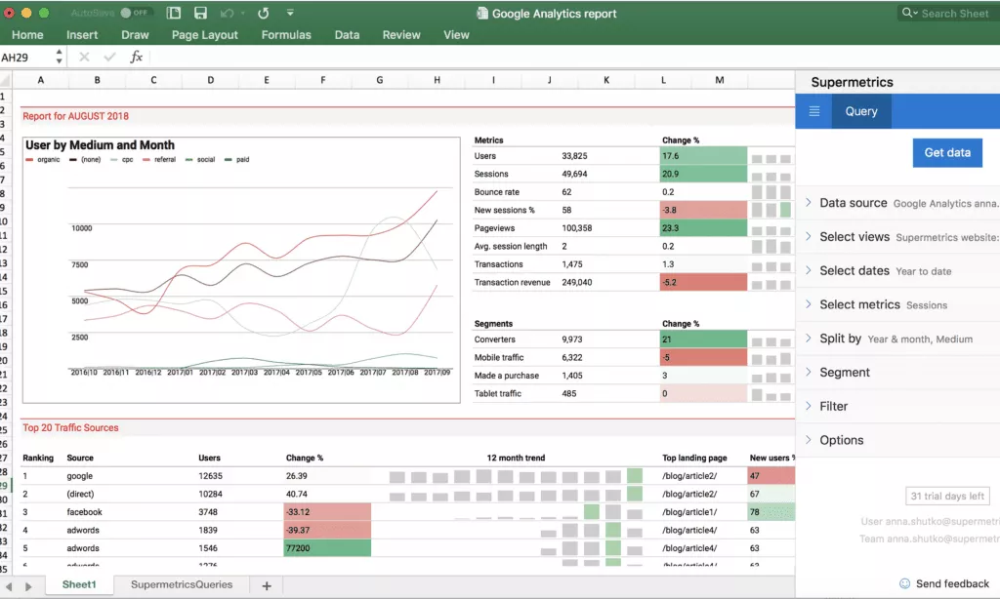Image resolution: width=1000 pixels, height=599 pixels.
Task: Open the Page Layout ribbon tab
Action: [205, 35]
